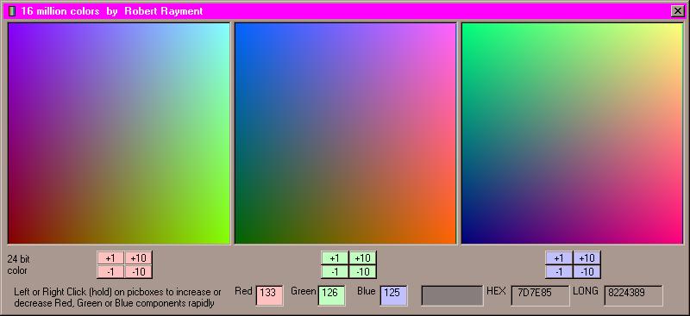Click the red +10 button
The width and height of the screenshot is (690, 316).
[138, 258]
